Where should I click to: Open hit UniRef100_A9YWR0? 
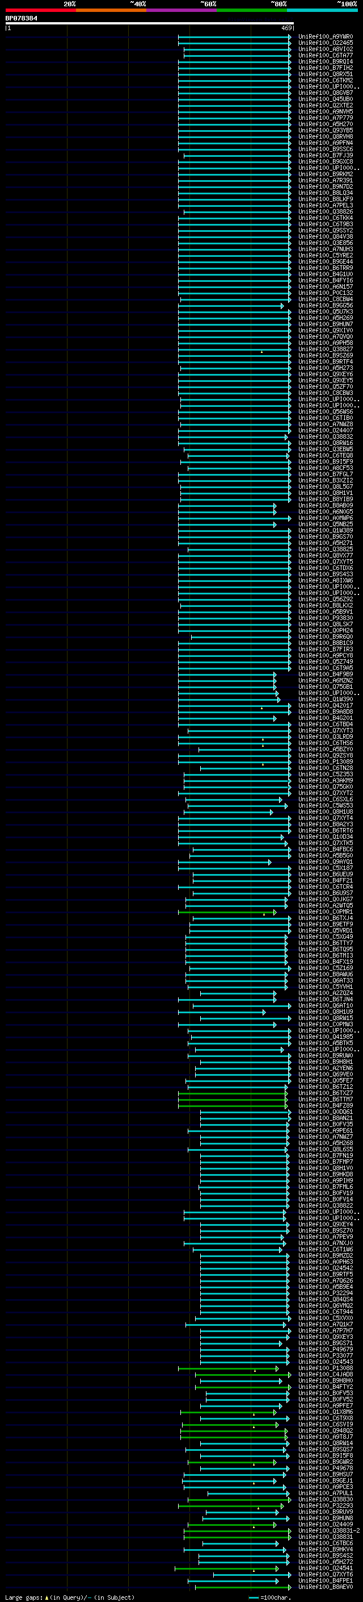tap(326, 37)
